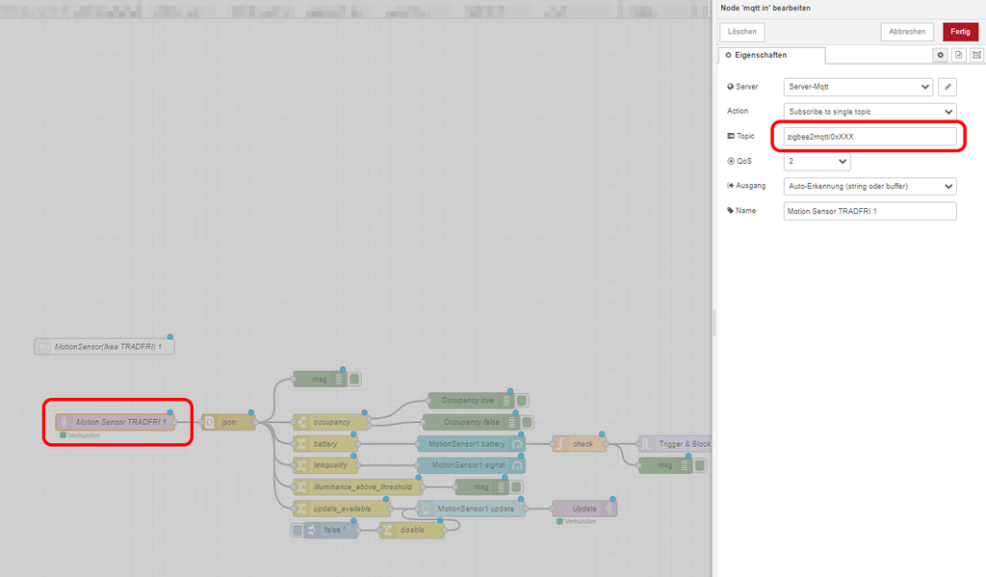Open the Ausgang output type dropdown

(869, 186)
